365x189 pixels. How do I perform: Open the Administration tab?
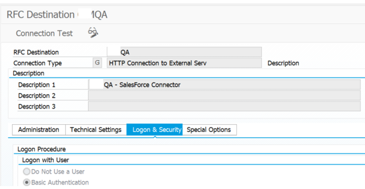coord(38,130)
